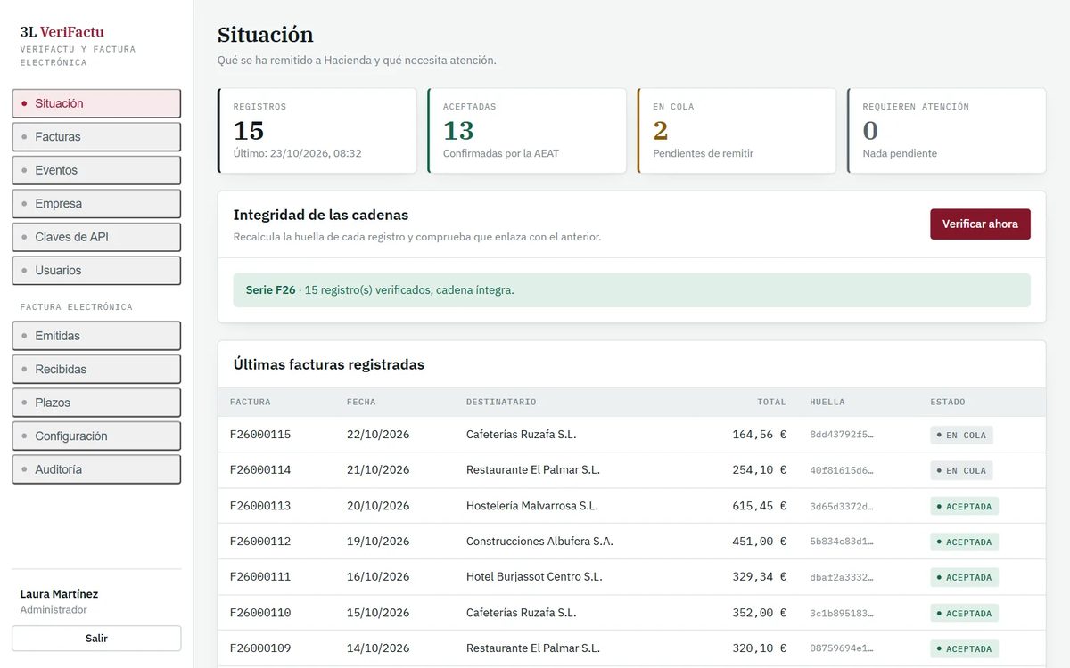The height and width of the screenshot is (668, 1070).
Task: Open the Eventos section
Action: tap(96, 170)
